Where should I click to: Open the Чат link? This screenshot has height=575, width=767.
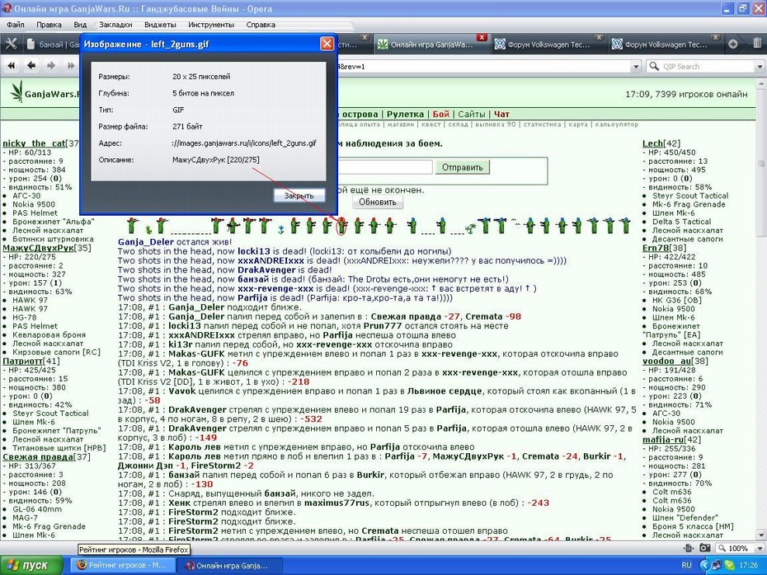pos(501,114)
